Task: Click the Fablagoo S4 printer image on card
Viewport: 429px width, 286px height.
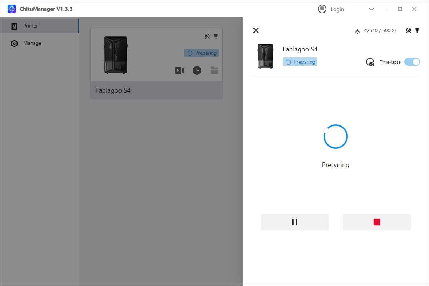Action: 115,55
